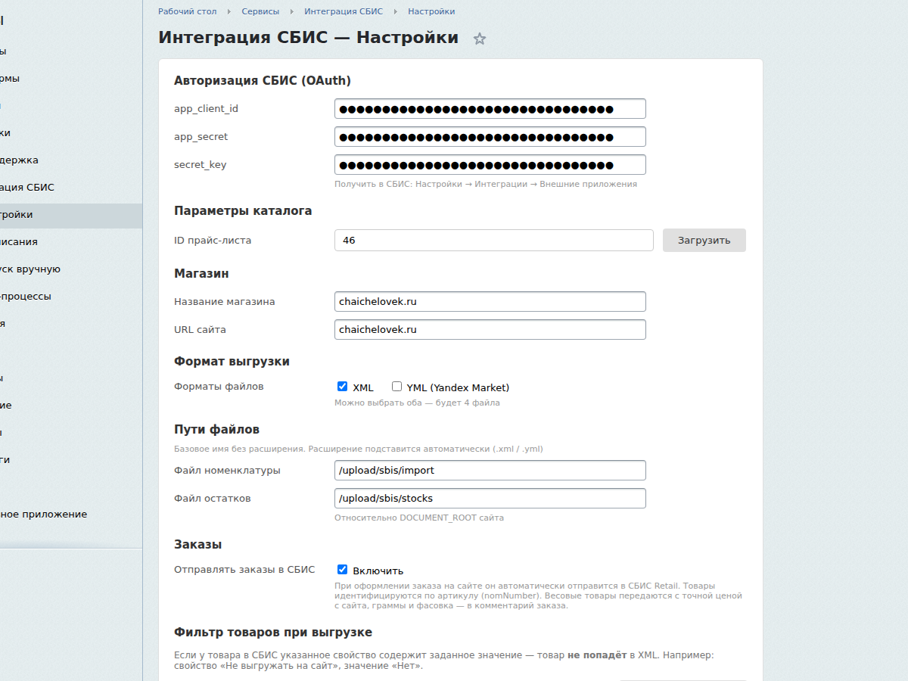Click heading 'Заказы'
This screenshot has height=681, width=908.
pyautogui.click(x=197, y=544)
